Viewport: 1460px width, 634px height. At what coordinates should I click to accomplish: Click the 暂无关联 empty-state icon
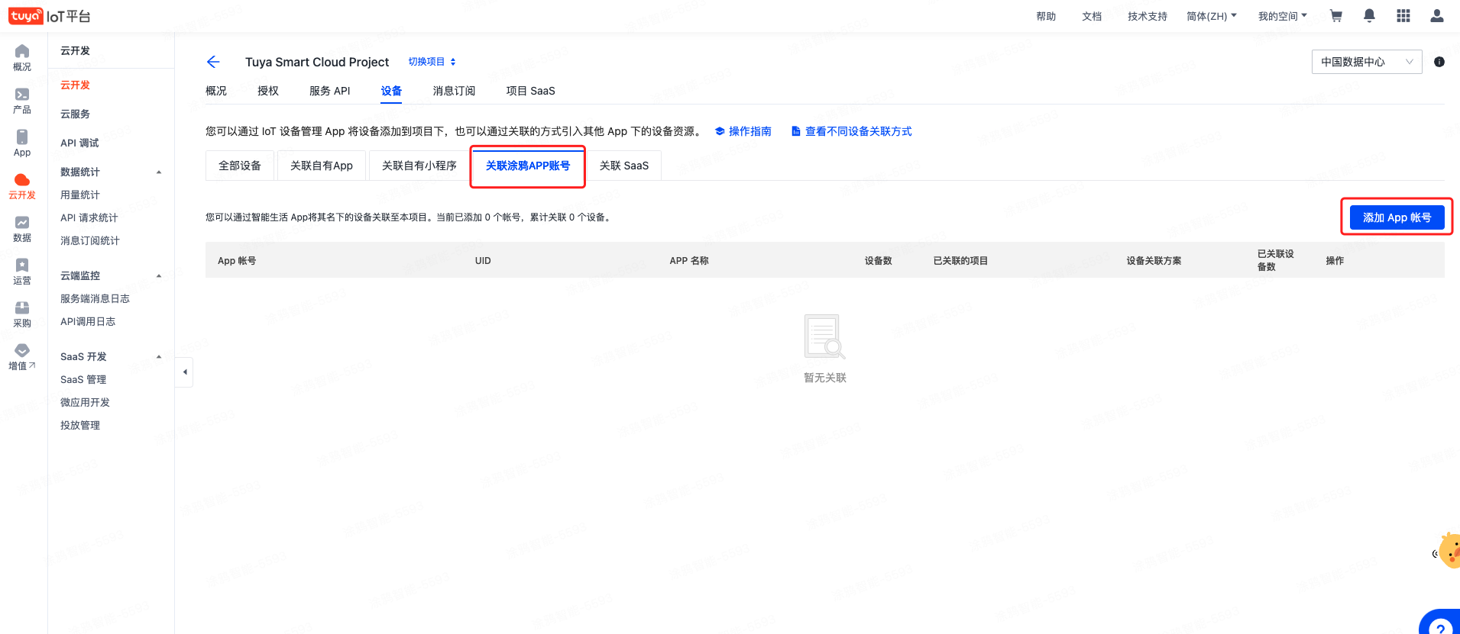pos(824,336)
